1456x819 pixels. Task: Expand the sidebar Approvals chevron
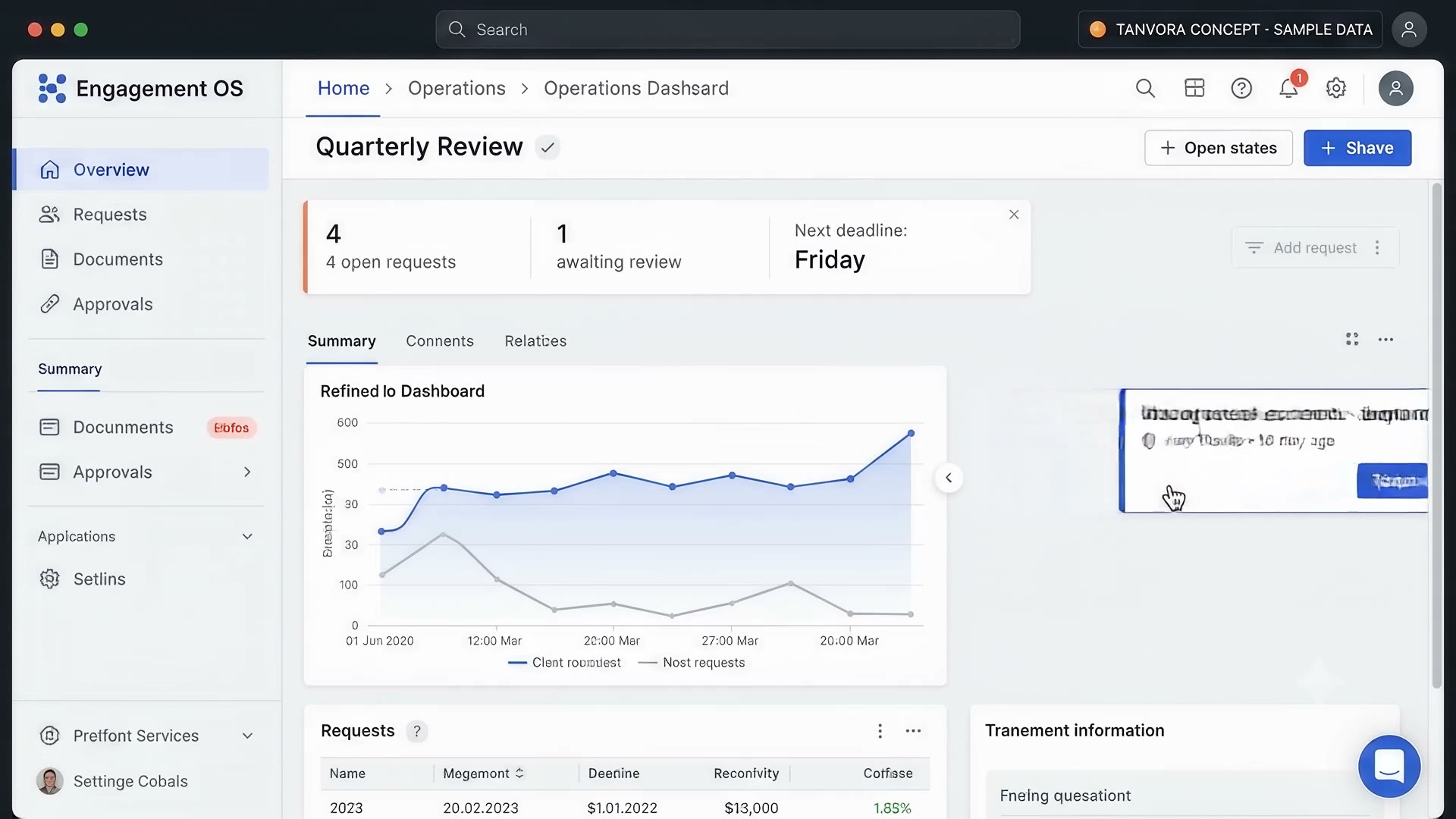[247, 472]
